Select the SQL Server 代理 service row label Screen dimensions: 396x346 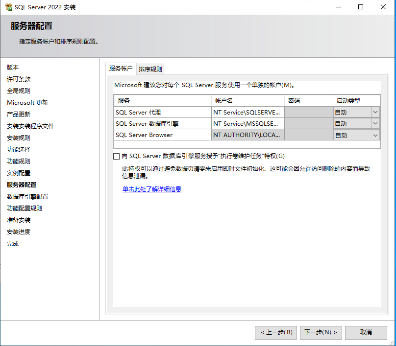pos(138,113)
